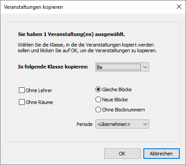
Task: Click the Wählen Sie die Klasse instruction text
Action: [x=88, y=47]
